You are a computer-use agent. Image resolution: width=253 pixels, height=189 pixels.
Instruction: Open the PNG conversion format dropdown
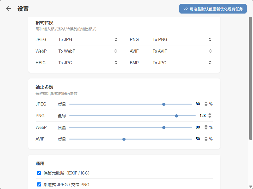pos(182,39)
